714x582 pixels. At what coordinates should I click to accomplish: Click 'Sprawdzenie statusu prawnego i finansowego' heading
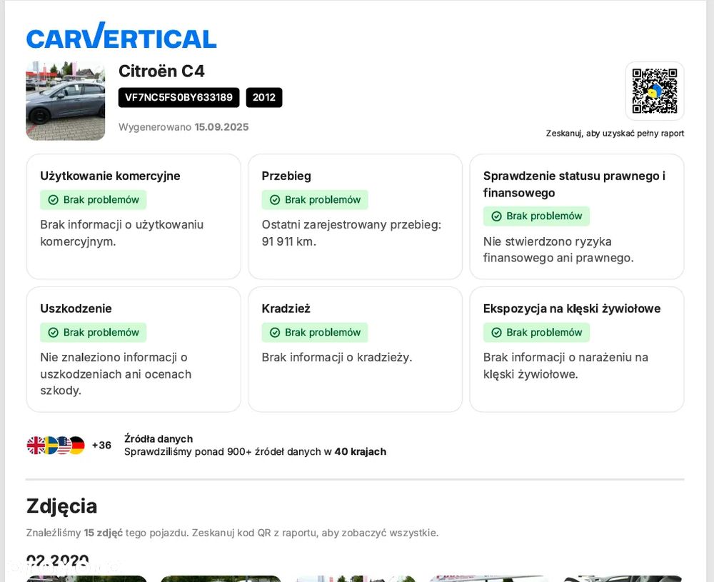pyautogui.click(x=574, y=184)
